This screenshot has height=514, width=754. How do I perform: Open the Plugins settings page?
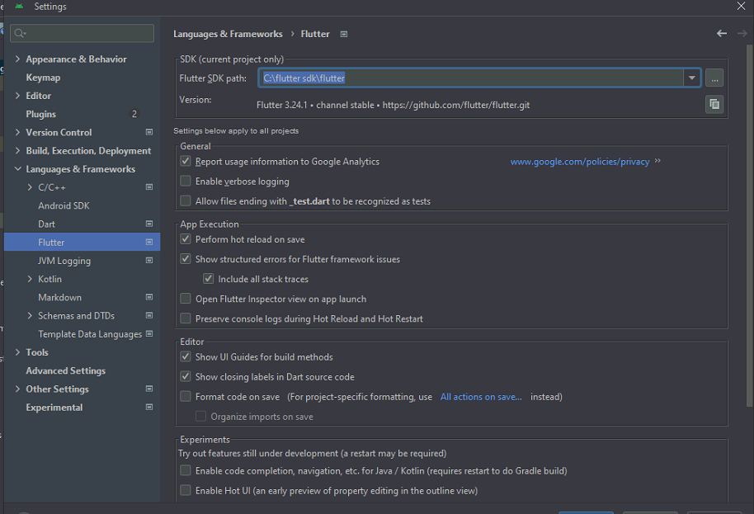[41, 114]
